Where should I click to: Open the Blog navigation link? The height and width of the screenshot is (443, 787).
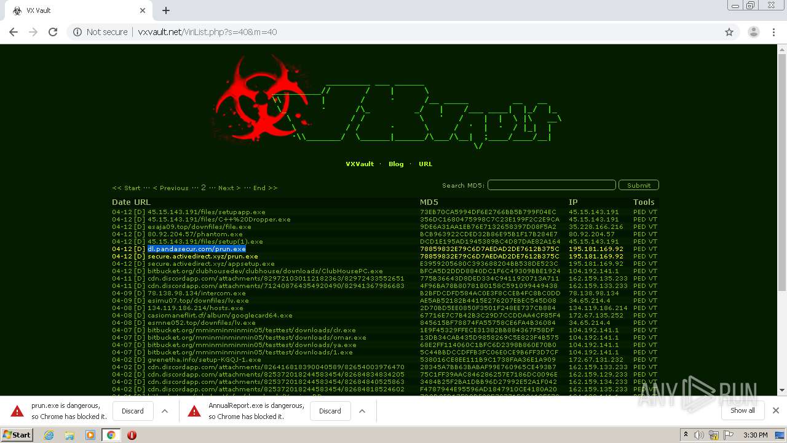[396, 164]
